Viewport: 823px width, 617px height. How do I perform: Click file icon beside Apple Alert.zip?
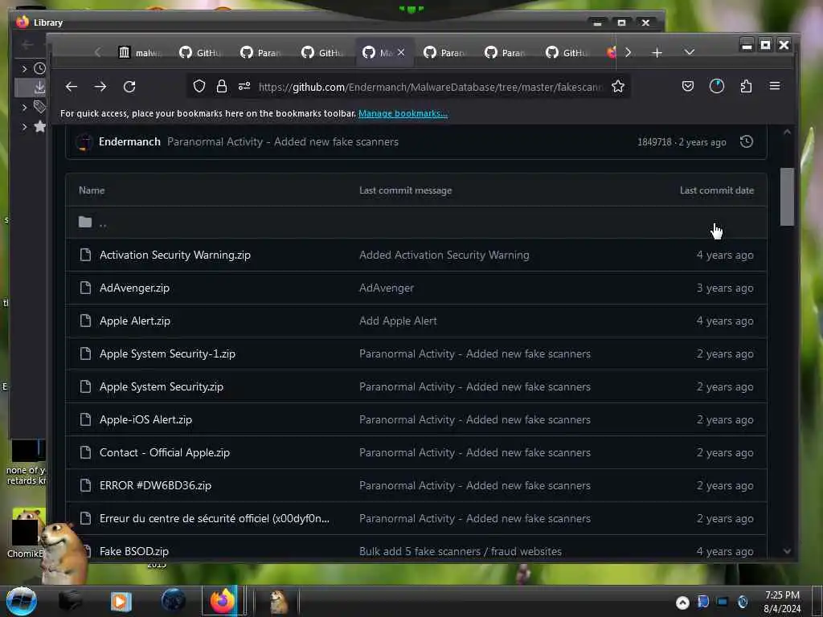coord(85,321)
